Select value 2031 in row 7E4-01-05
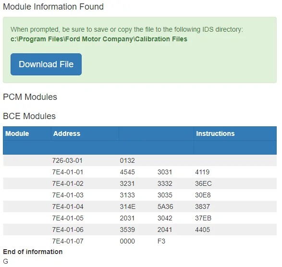This screenshot has height=267, width=282. pyautogui.click(x=127, y=218)
